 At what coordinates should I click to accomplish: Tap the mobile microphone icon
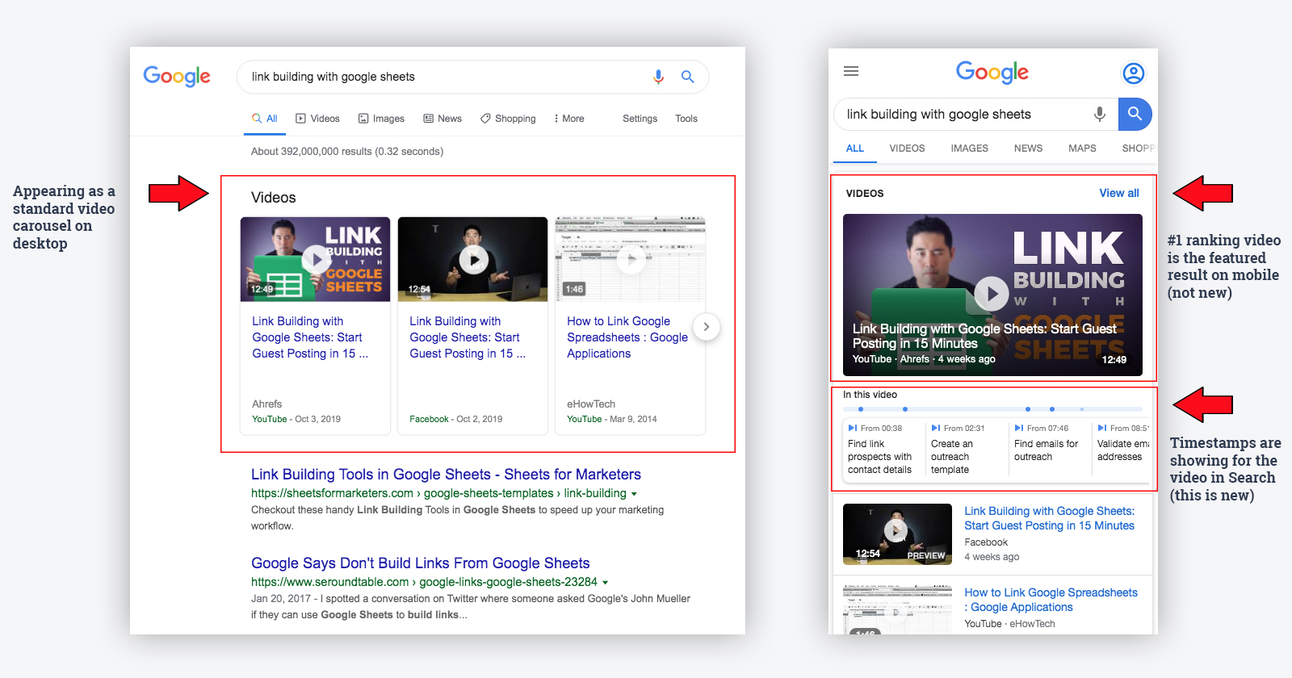click(x=1099, y=114)
